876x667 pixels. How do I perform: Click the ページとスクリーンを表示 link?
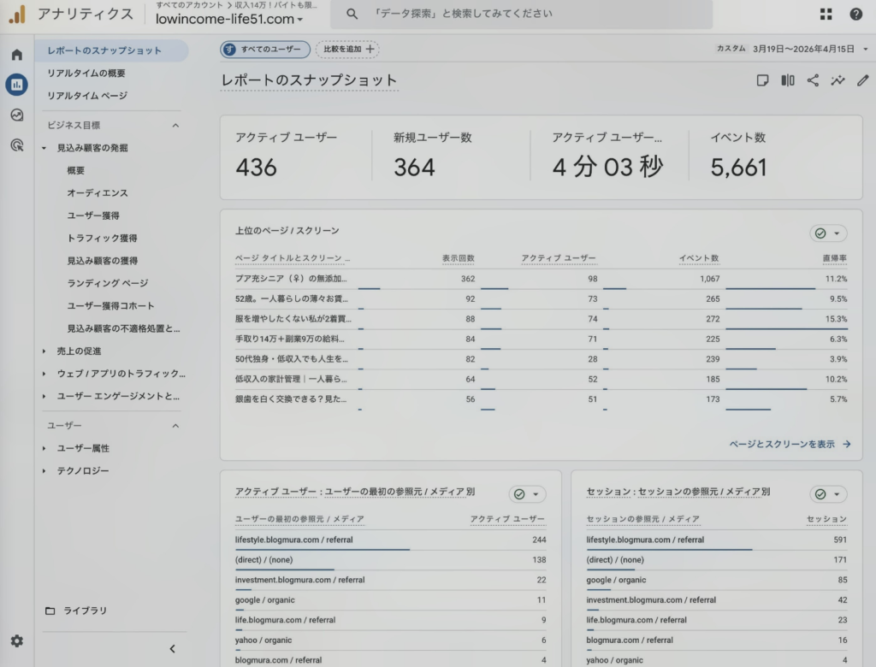(790, 444)
